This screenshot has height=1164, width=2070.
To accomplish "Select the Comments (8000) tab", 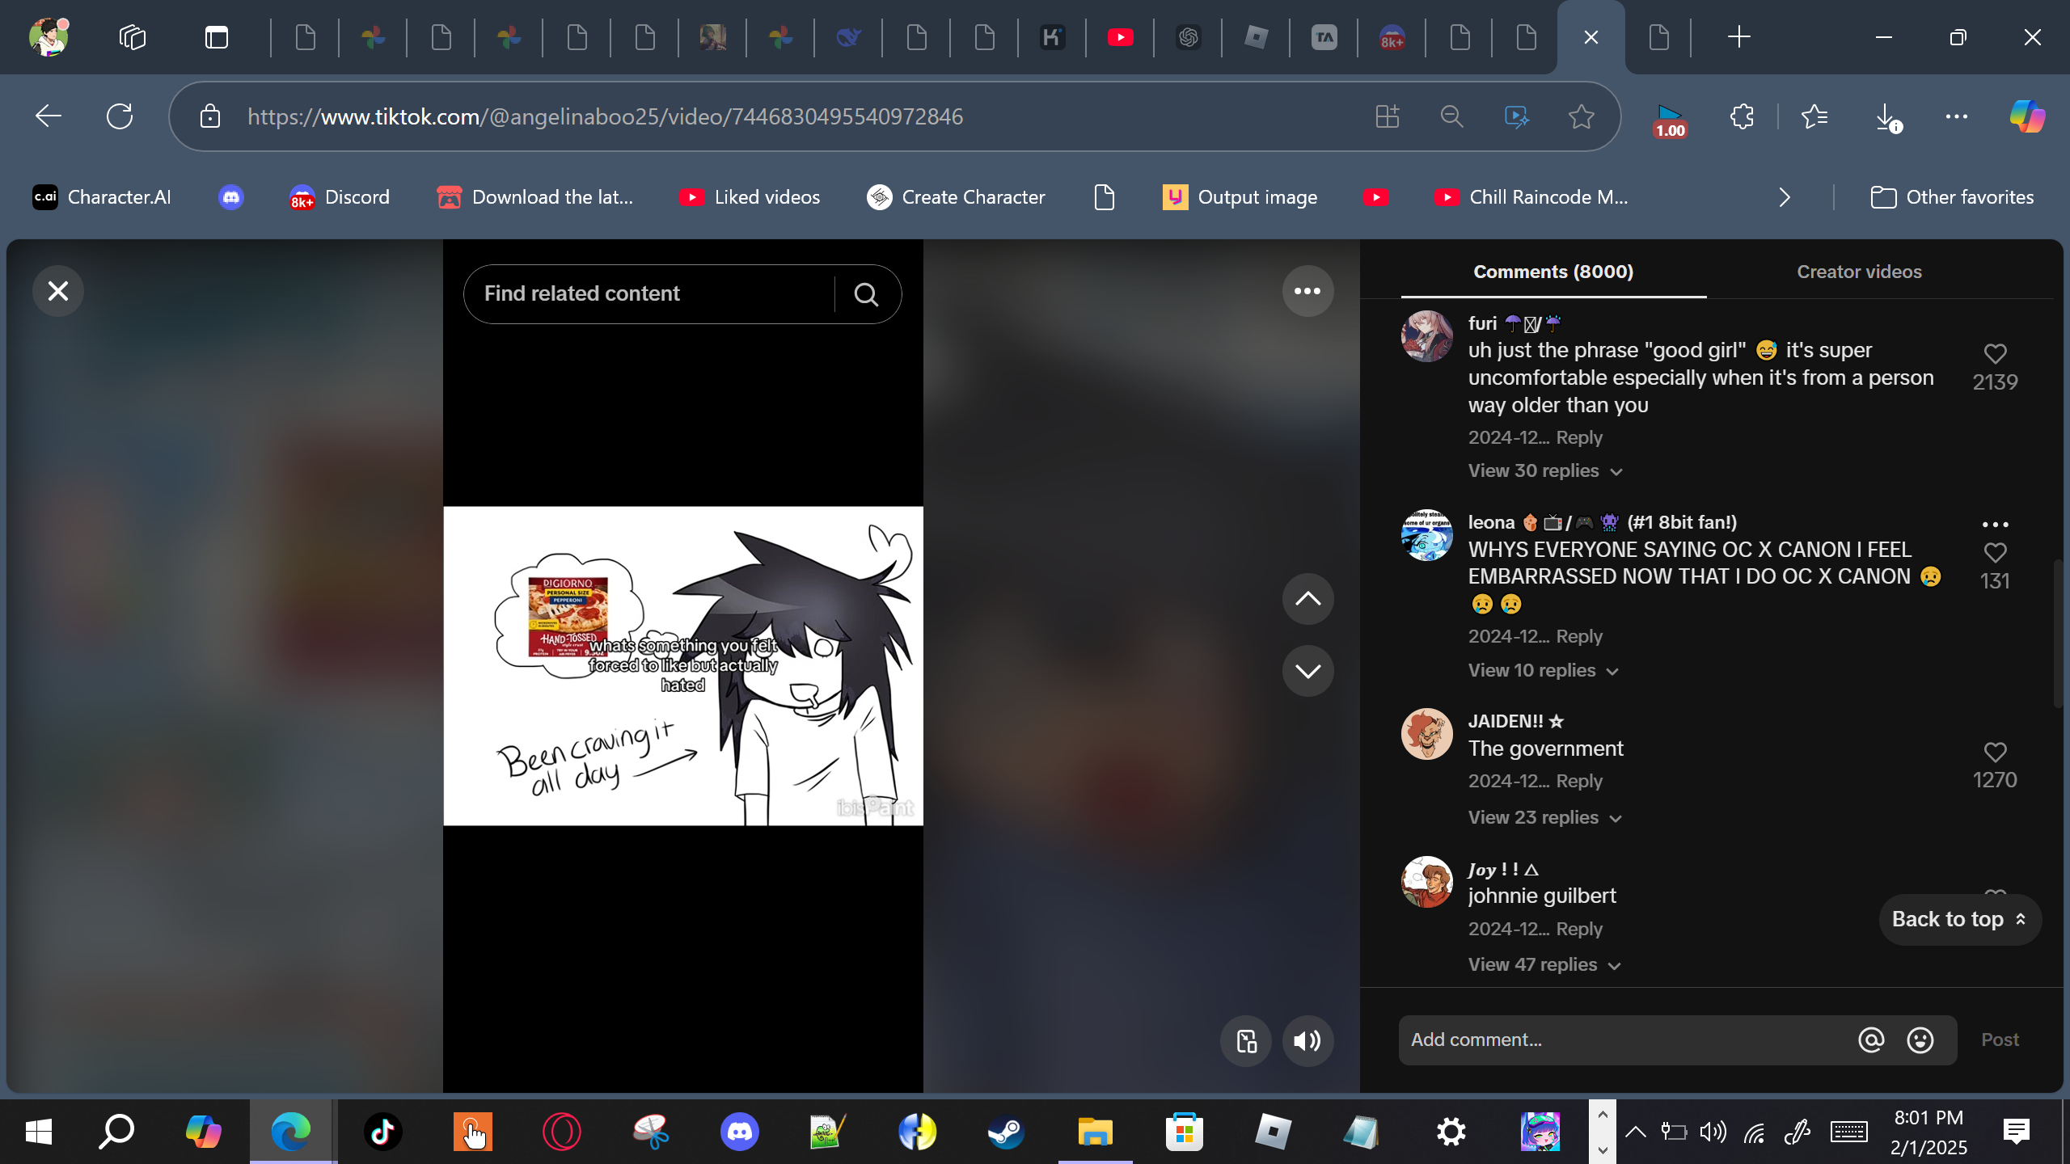I will point(1552,272).
